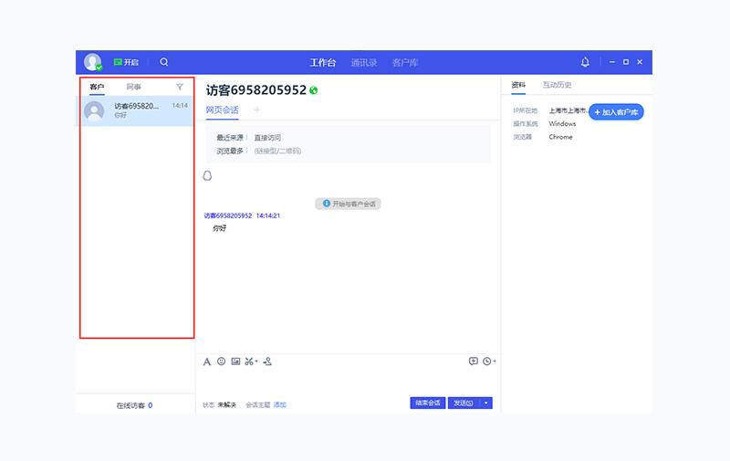The width and height of the screenshot is (730, 461).
Task: Click the online visitors count 0
Action: click(151, 405)
